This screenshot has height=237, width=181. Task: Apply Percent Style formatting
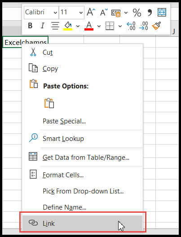click(x=137, y=13)
